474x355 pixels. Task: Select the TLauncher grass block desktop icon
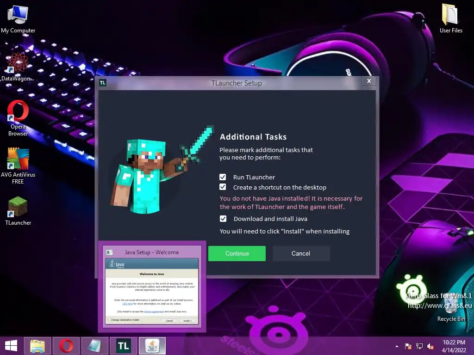click(x=18, y=211)
